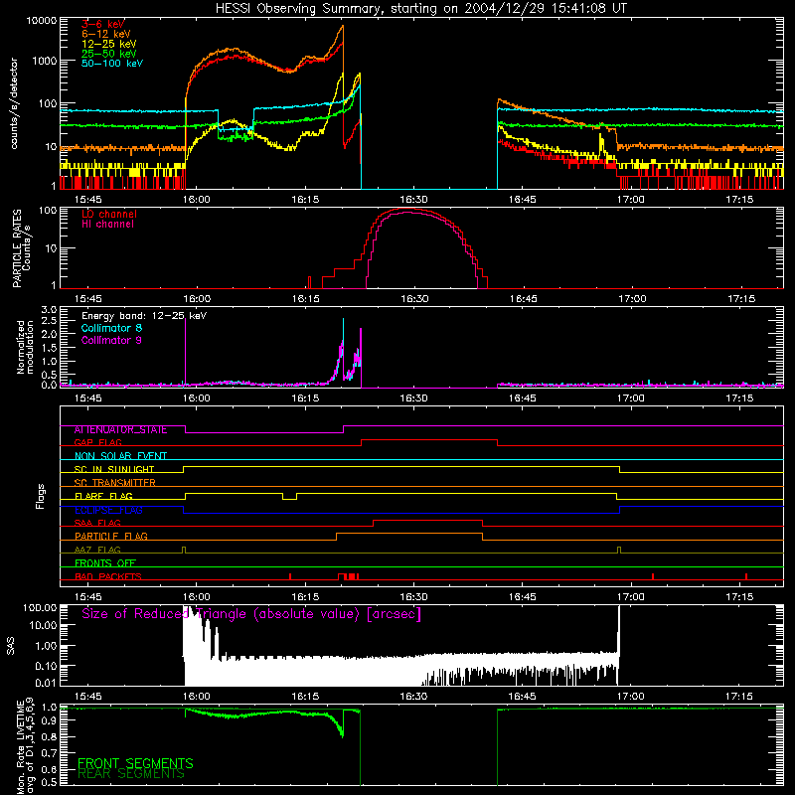Select the green "25-50 keV" legend label
Screen dimensions: 795x795
pyautogui.click(x=108, y=54)
